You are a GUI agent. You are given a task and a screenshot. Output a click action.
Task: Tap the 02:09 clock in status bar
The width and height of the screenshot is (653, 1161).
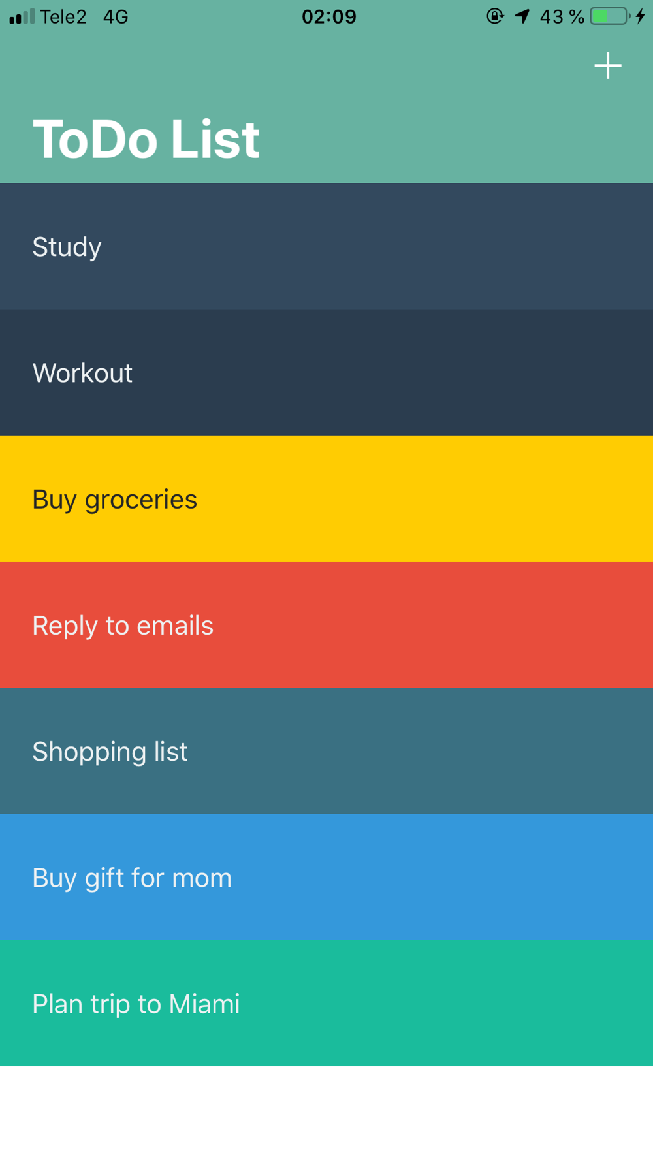click(x=329, y=16)
